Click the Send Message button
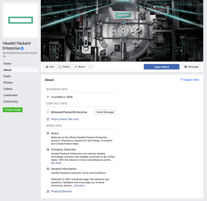 [105, 112]
